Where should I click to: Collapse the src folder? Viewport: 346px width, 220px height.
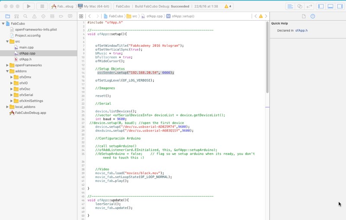coord(7,41)
